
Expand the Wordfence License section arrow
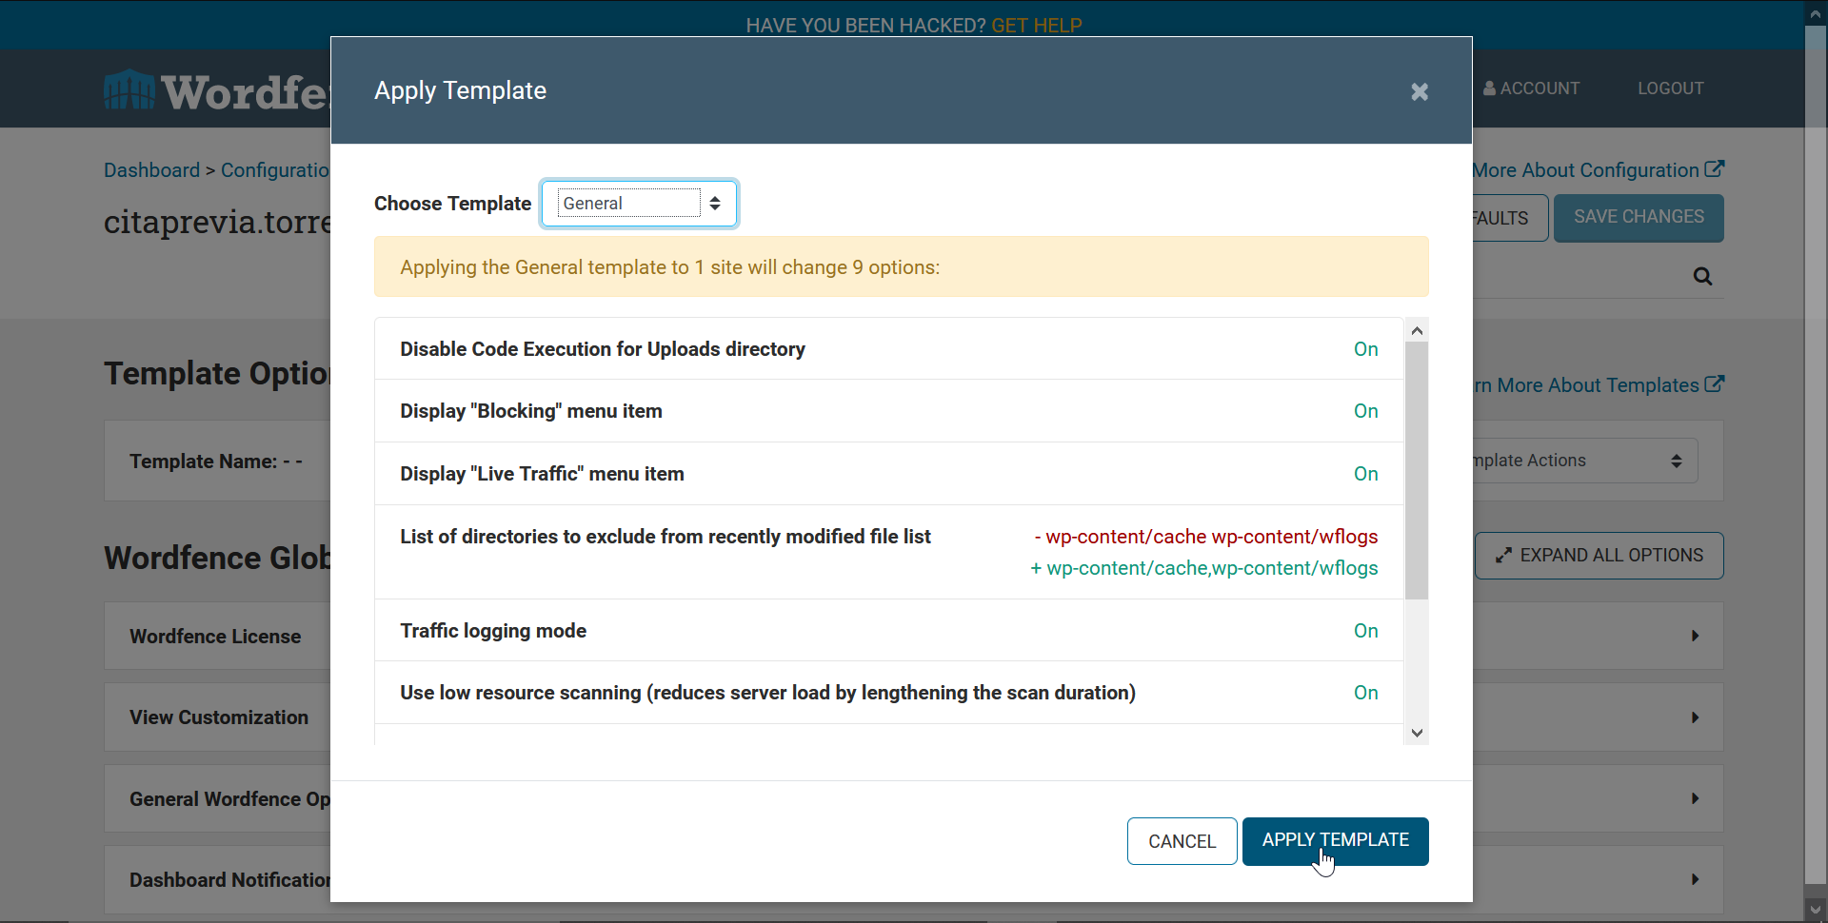(1695, 636)
